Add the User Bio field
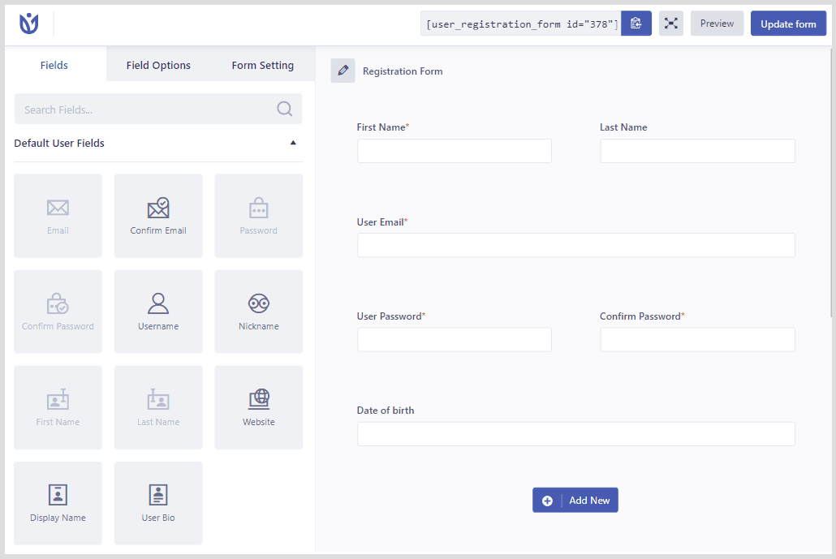836x559 pixels. (158, 503)
